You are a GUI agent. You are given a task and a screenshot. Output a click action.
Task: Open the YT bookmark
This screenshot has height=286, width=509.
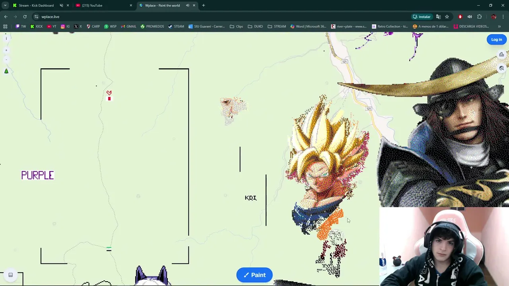[52, 27]
